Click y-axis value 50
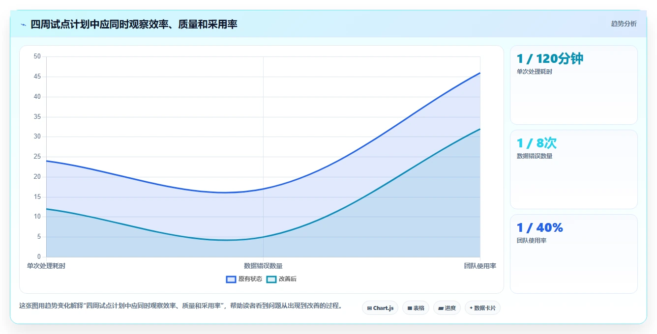 37,56
